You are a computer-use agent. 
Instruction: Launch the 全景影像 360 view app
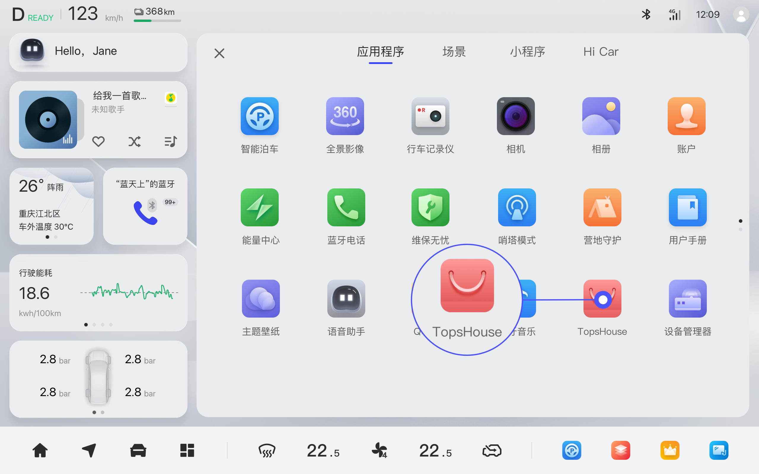pyautogui.click(x=345, y=116)
